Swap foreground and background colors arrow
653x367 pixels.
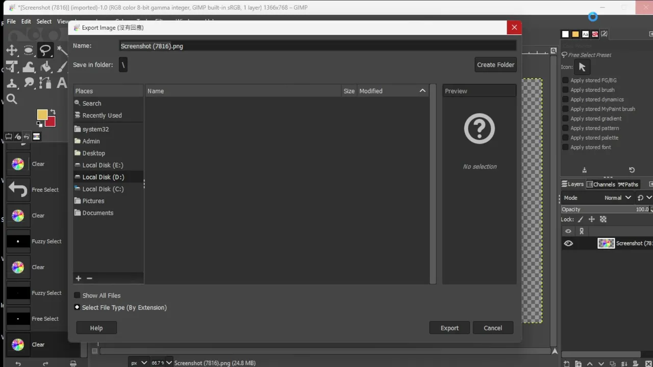tap(53, 112)
